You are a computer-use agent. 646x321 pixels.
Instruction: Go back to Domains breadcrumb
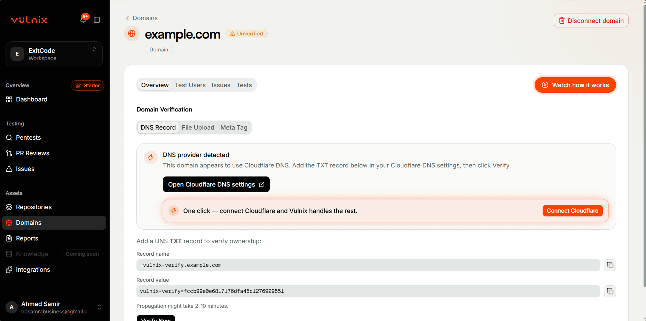coord(145,18)
